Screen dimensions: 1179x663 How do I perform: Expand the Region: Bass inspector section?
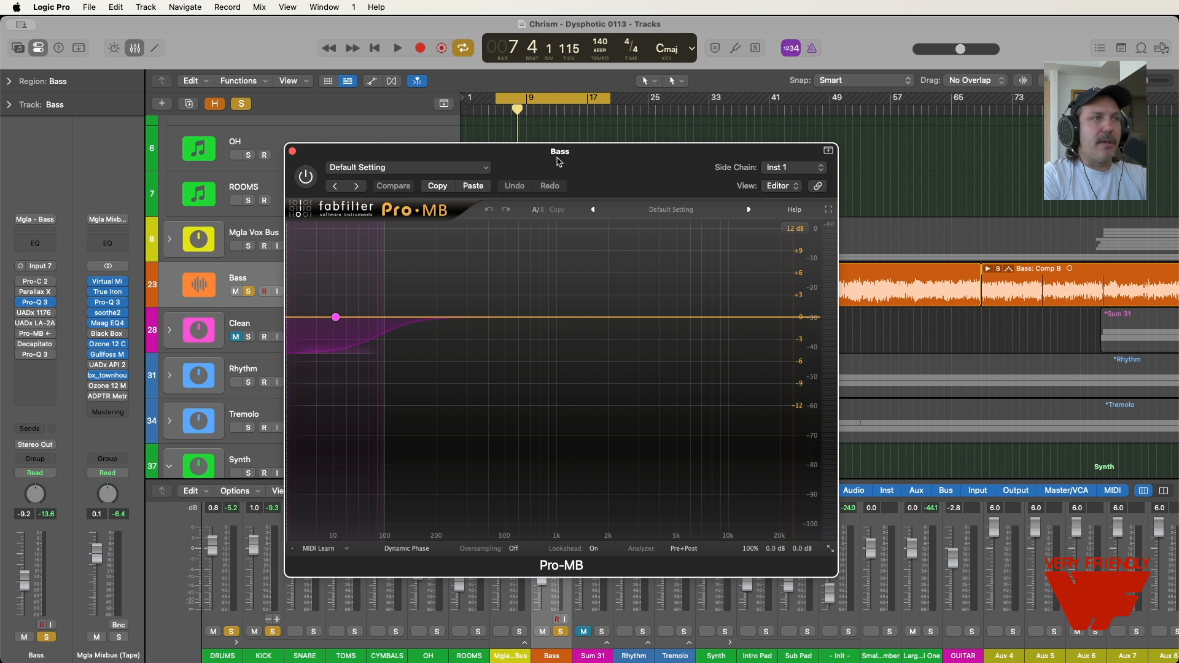pyautogui.click(x=9, y=81)
